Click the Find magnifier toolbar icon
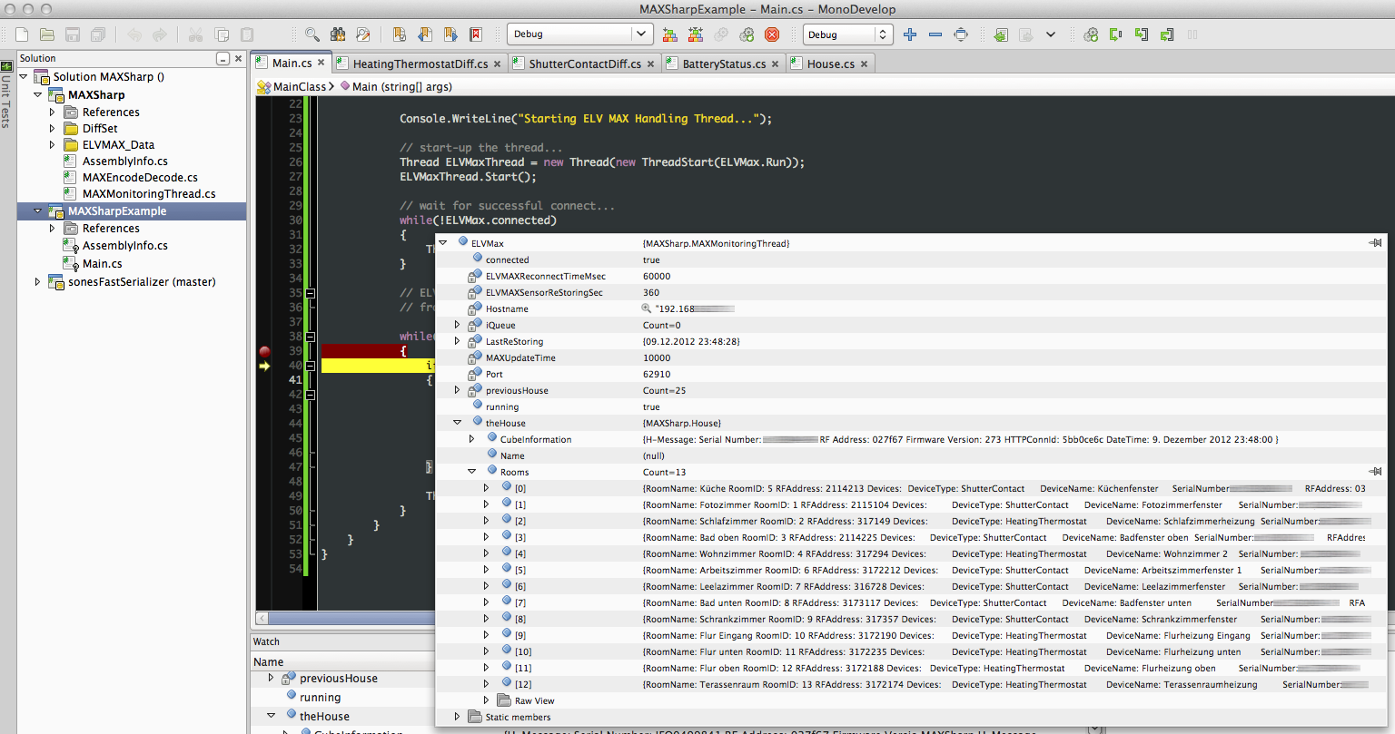This screenshot has width=1395, height=734. tap(312, 34)
